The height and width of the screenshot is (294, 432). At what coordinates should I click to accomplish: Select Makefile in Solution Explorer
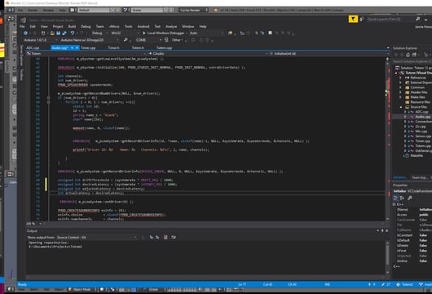(417, 156)
